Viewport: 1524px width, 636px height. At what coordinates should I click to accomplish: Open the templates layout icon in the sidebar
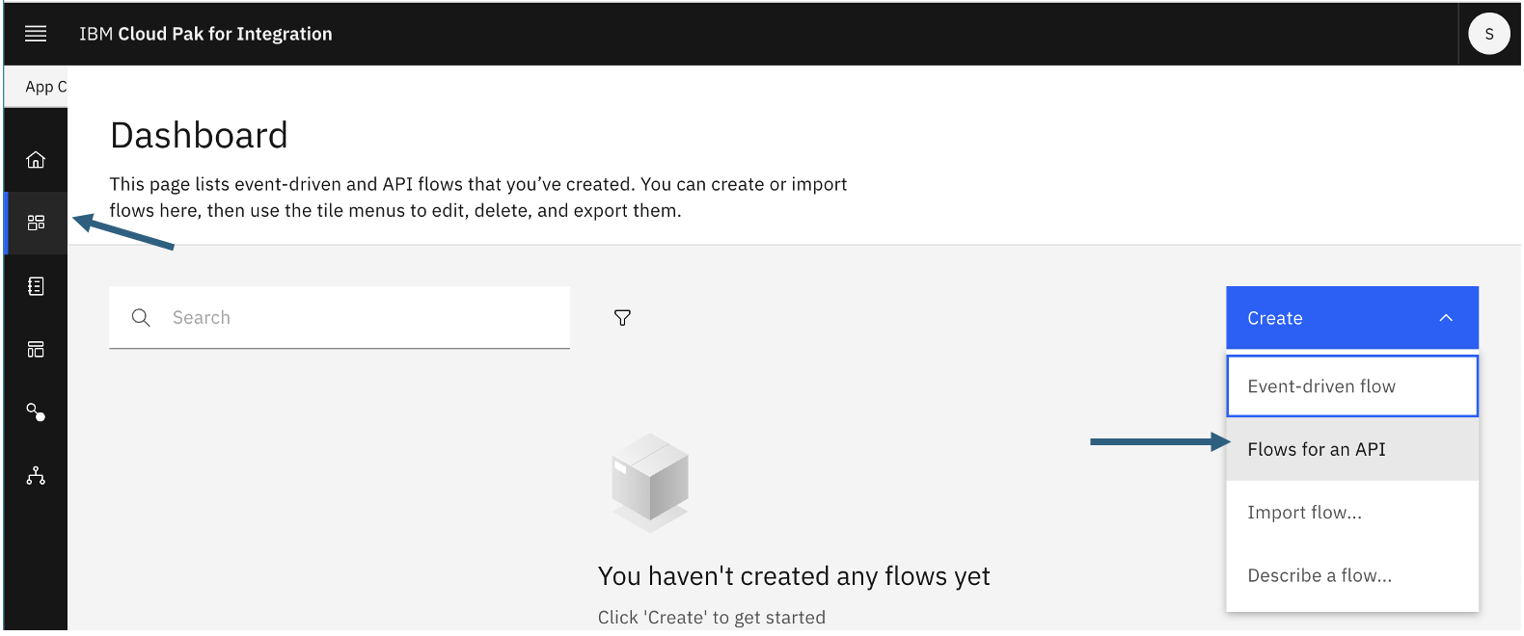pos(36,349)
